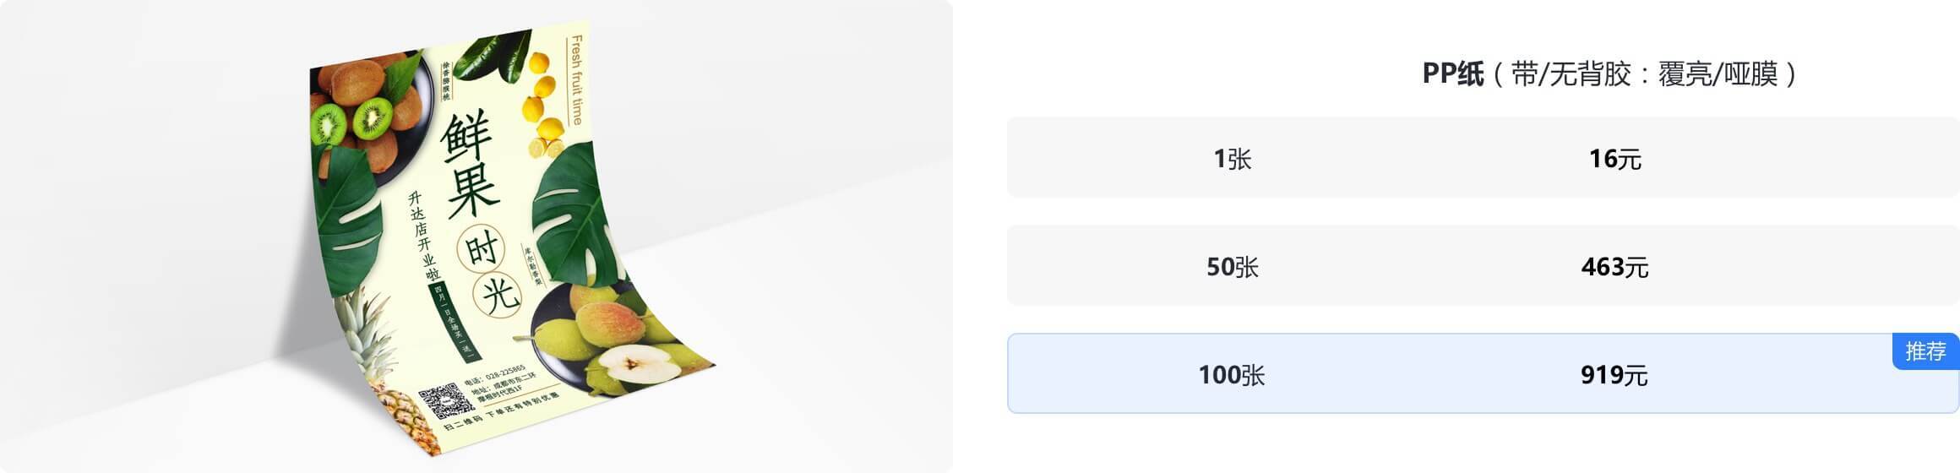Click the circled 光 character on poster
Viewport: 1960px width, 473px height.
click(x=499, y=295)
